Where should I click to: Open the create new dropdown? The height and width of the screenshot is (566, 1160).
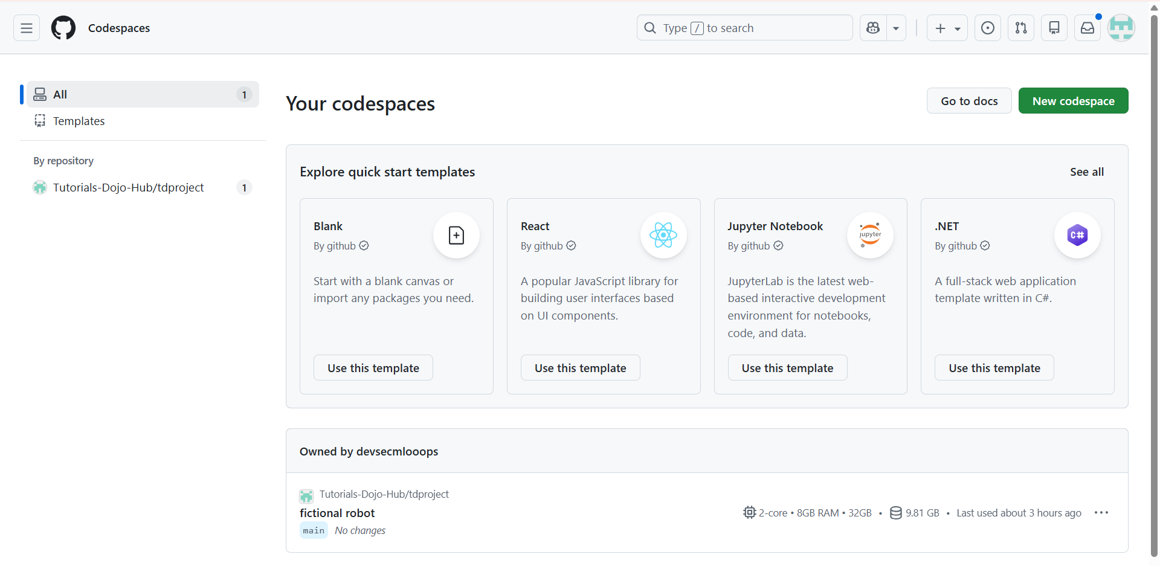947,28
